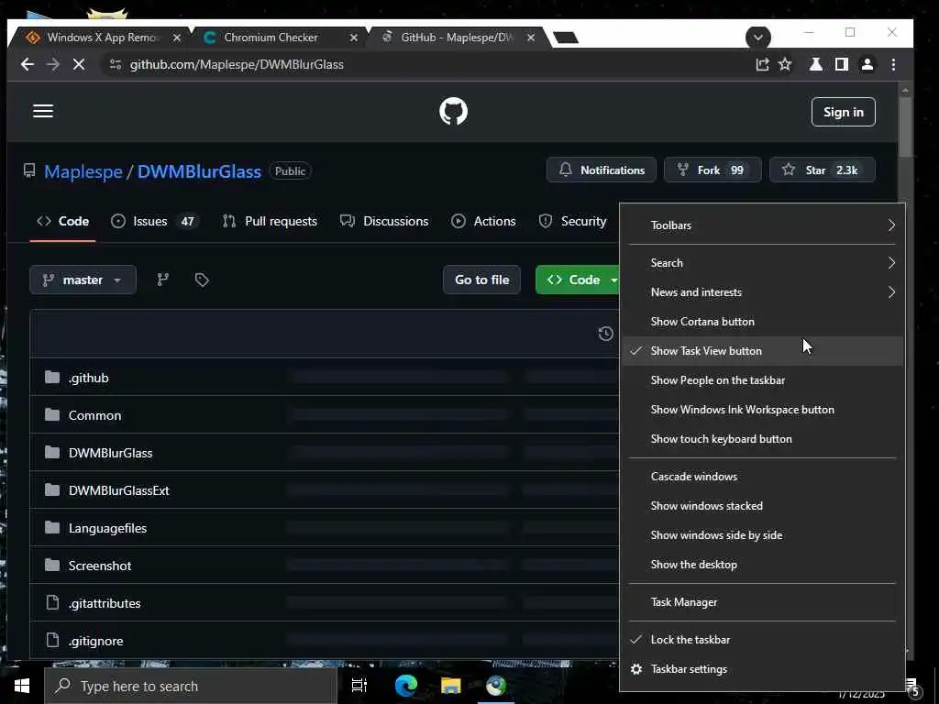Open the Languagefiles folder
Viewport: 939px width, 704px height.
pyautogui.click(x=108, y=528)
